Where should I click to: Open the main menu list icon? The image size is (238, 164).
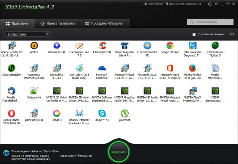[216, 4]
